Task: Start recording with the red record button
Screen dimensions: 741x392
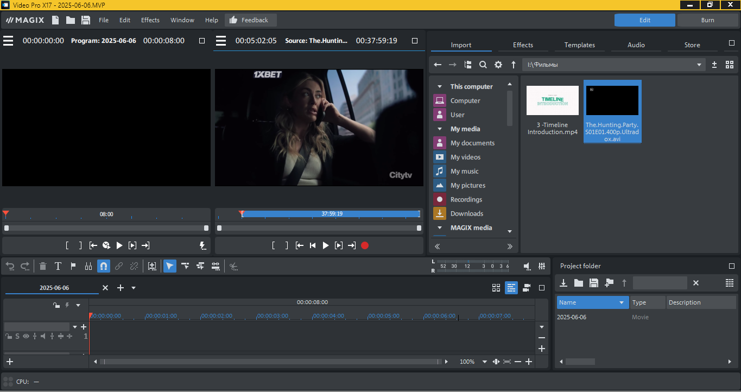Action: (x=365, y=245)
